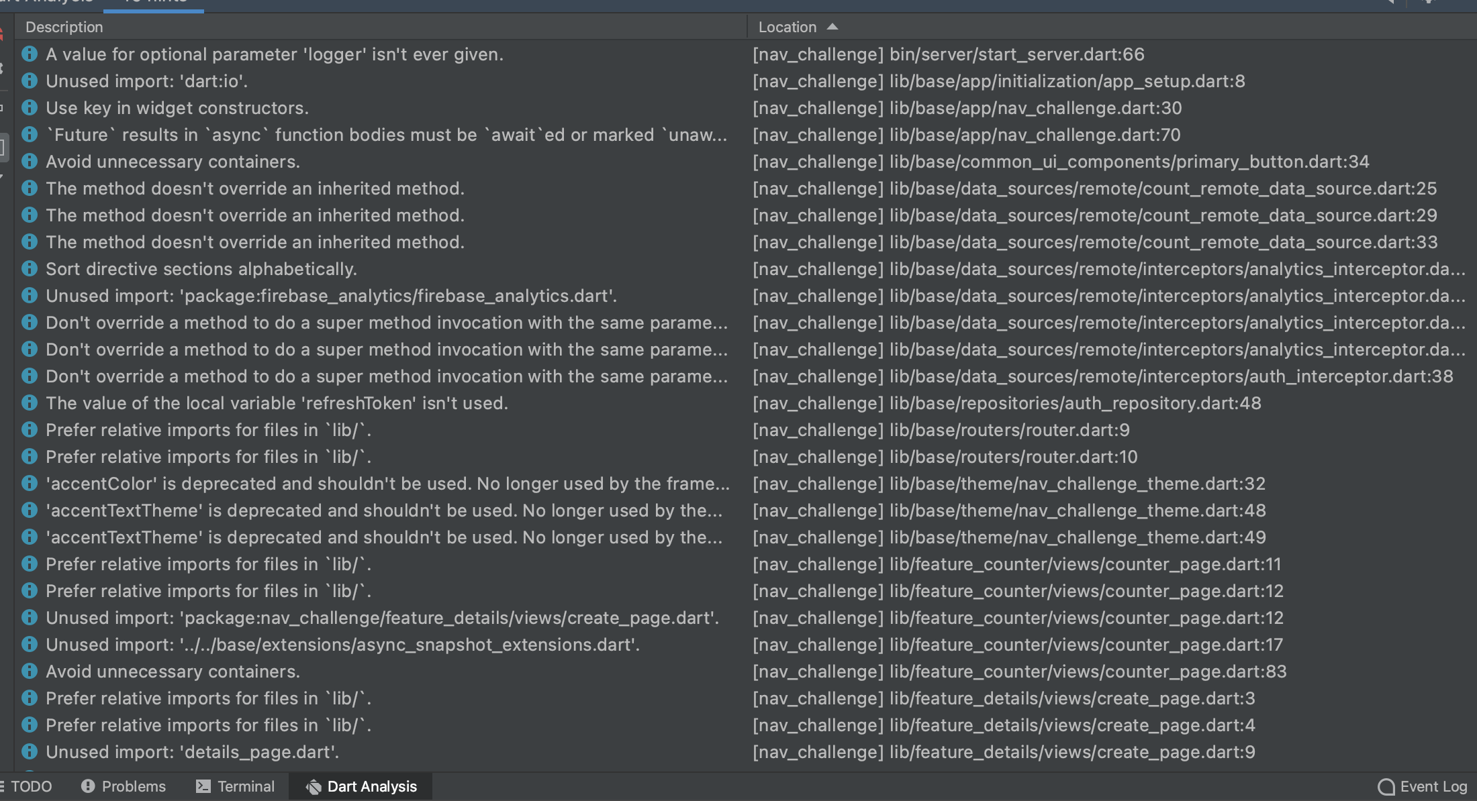Image resolution: width=1477 pixels, height=801 pixels.
Task: Toggle the Location column sort arrow
Action: tap(832, 27)
